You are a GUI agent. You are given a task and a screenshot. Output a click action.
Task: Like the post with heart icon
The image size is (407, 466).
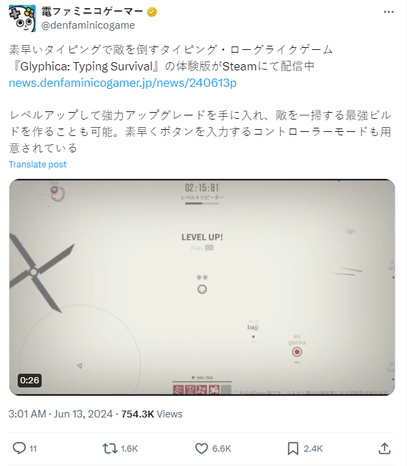(201, 448)
